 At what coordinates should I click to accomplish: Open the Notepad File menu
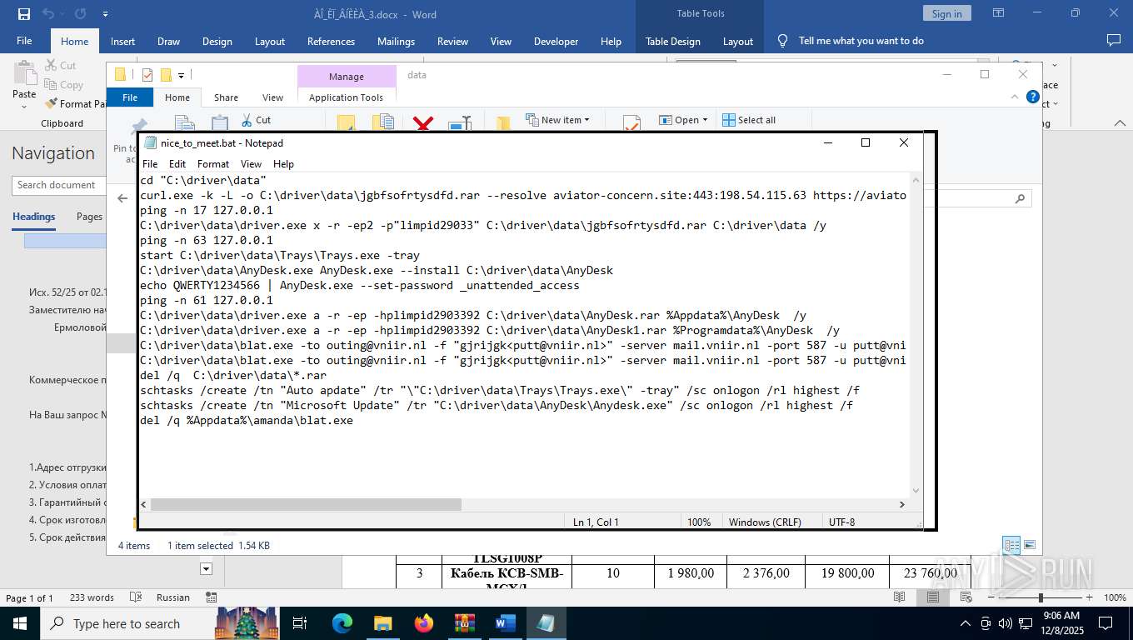point(150,164)
